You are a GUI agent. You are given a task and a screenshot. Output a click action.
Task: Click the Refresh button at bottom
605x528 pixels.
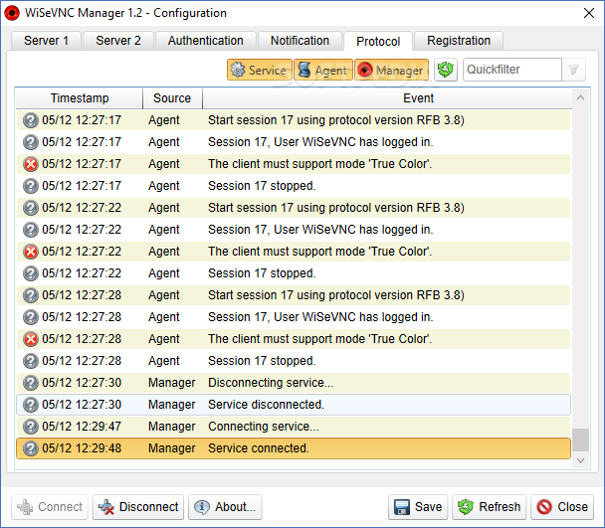click(x=489, y=507)
